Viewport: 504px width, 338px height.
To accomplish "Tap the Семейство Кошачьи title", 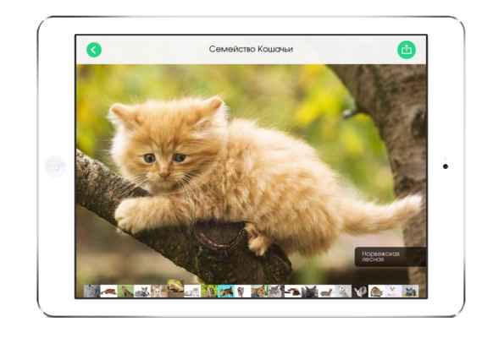I will pyautogui.click(x=251, y=49).
